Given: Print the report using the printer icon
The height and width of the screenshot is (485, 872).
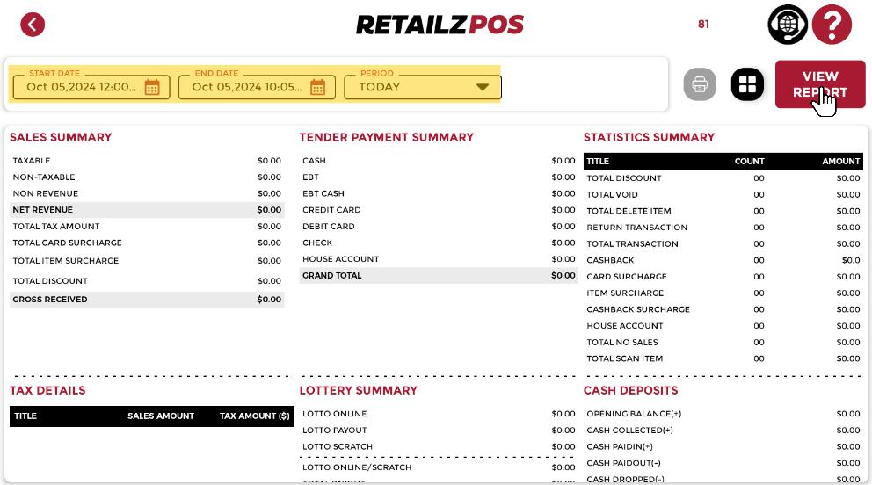Looking at the screenshot, I should pos(700,84).
